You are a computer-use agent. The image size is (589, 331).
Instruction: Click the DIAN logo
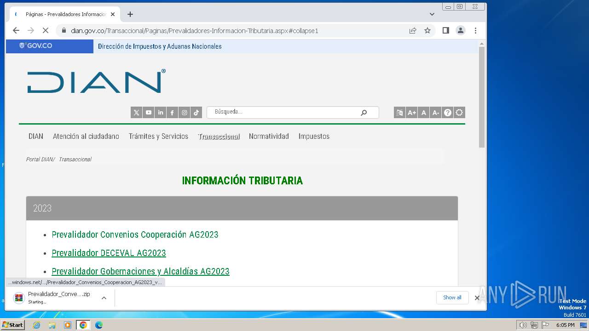pos(96,81)
